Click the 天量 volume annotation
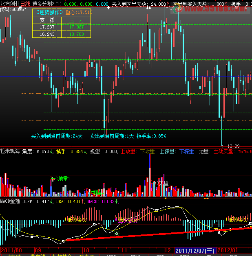This screenshot has height=256, width=252. (x=164, y=183)
